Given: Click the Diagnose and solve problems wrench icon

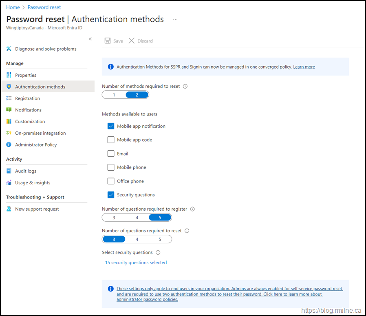Looking at the screenshot, I should pos(9,49).
